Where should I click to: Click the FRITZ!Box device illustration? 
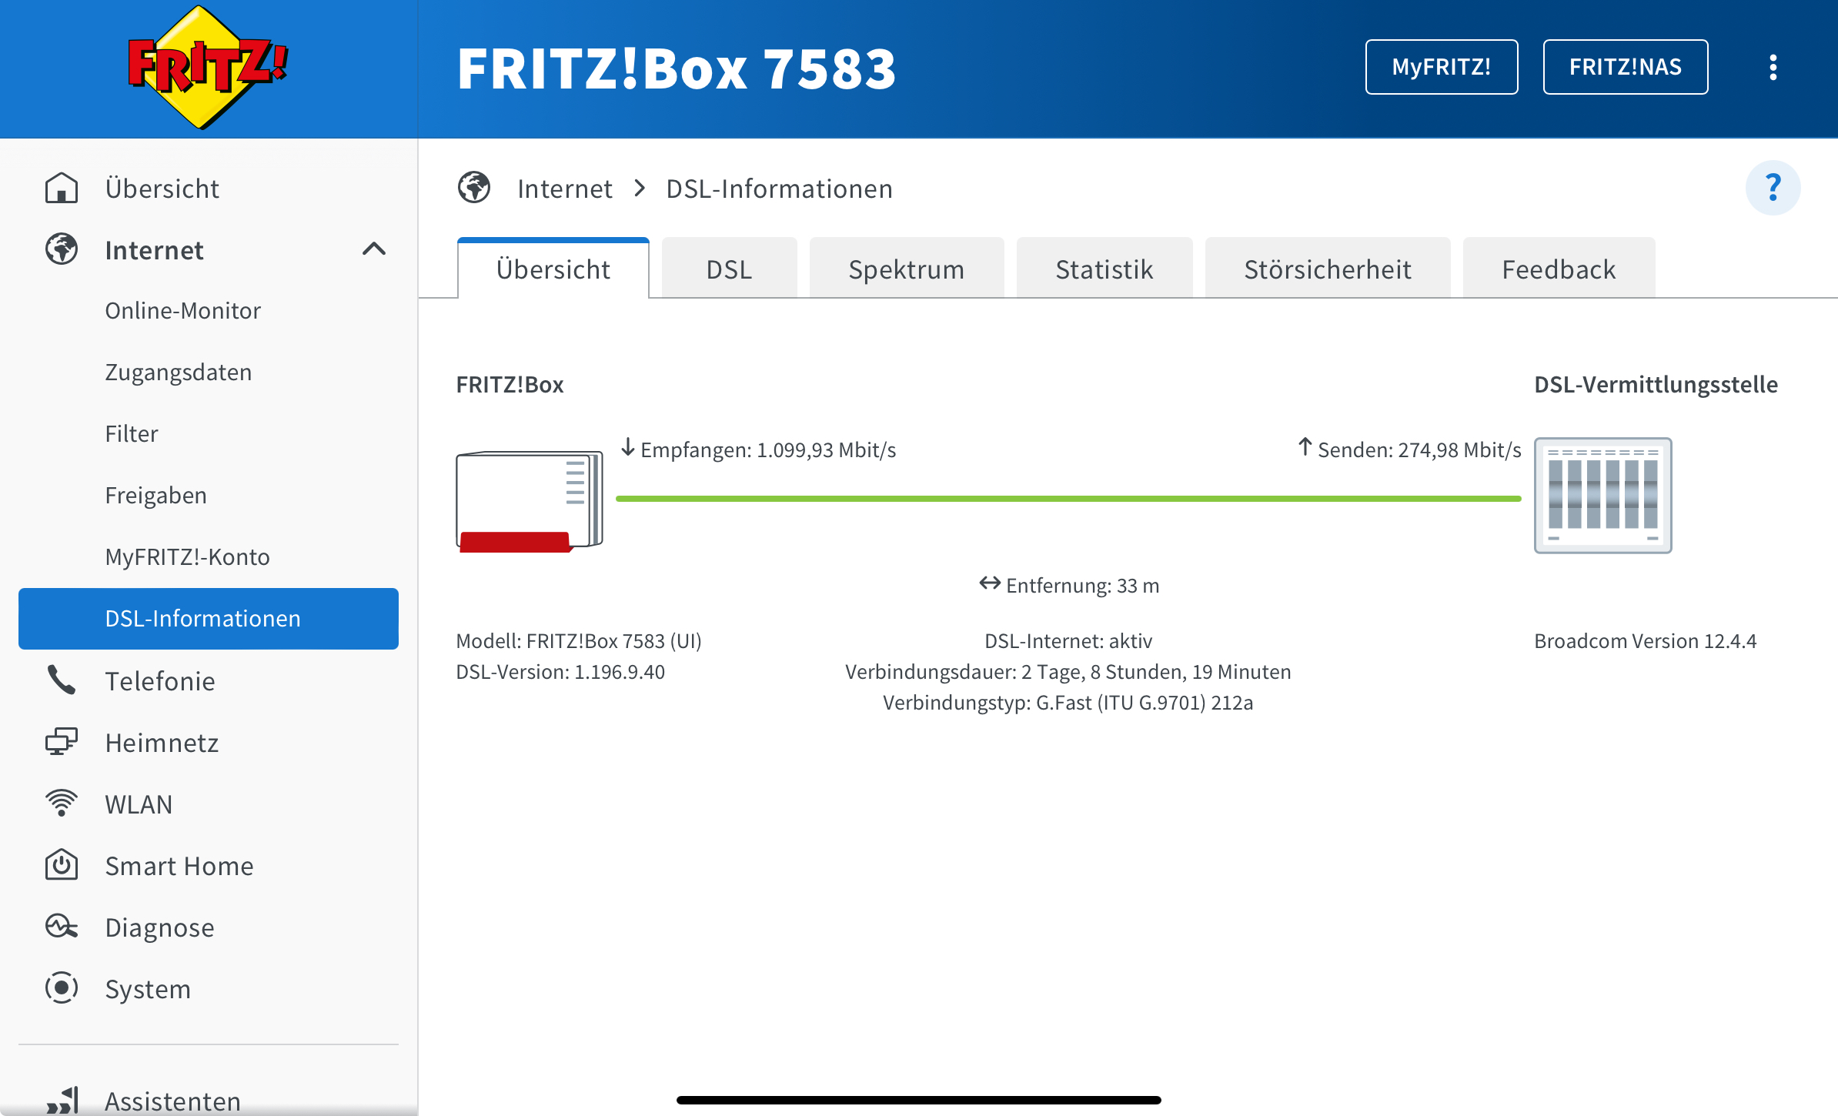tap(530, 501)
